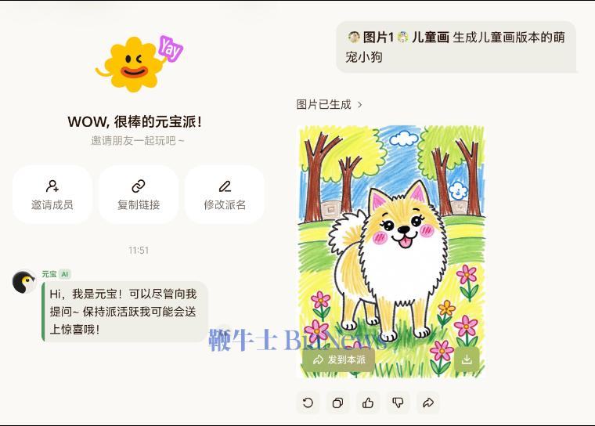Click the 图片1 reference image thumbnail
595x426 pixels.
(354, 38)
